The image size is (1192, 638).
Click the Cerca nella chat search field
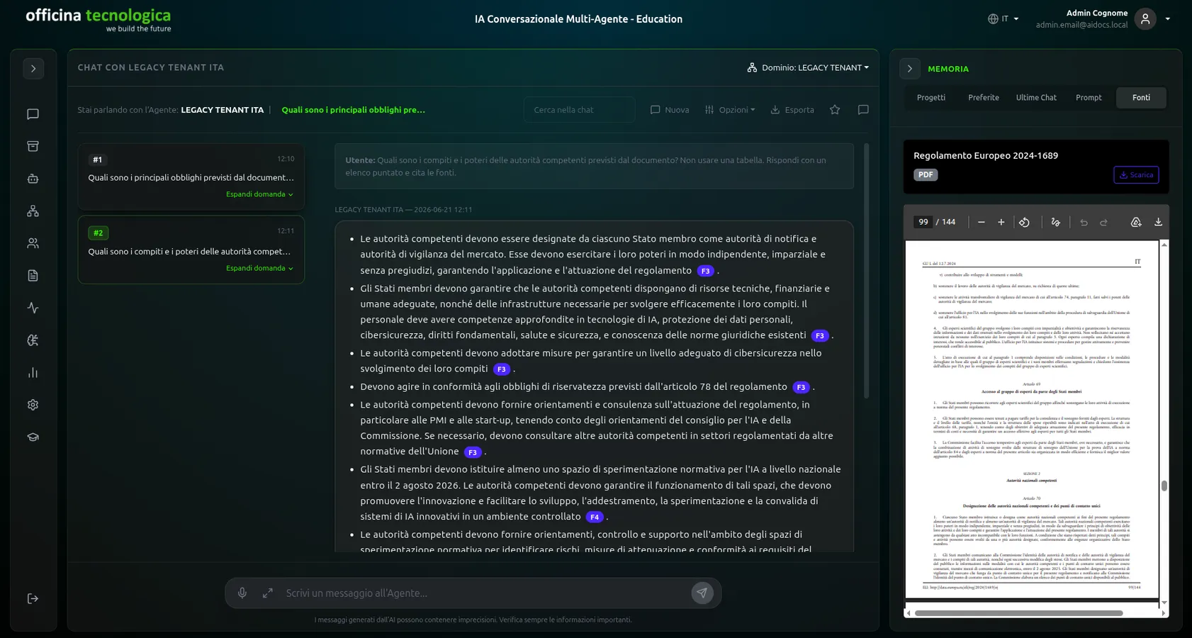579,110
